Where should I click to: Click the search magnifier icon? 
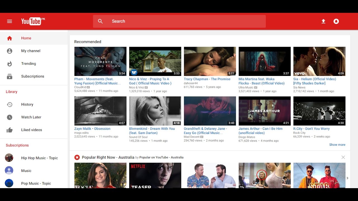tap(100, 21)
